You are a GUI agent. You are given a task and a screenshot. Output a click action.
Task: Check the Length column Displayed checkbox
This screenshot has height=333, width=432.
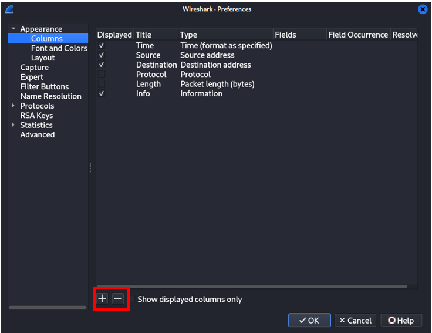(102, 84)
